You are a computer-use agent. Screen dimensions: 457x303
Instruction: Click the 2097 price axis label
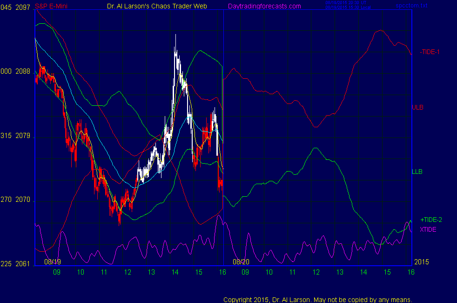[23, 6]
